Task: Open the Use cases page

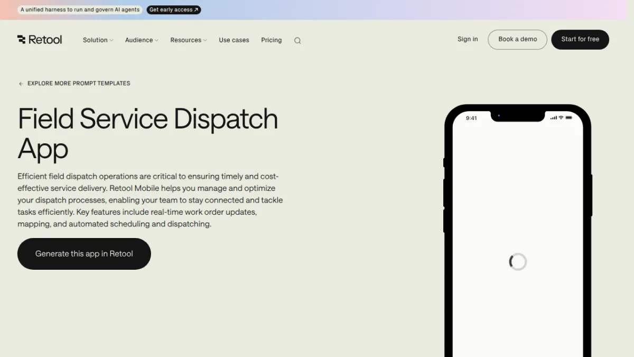Action: point(234,40)
